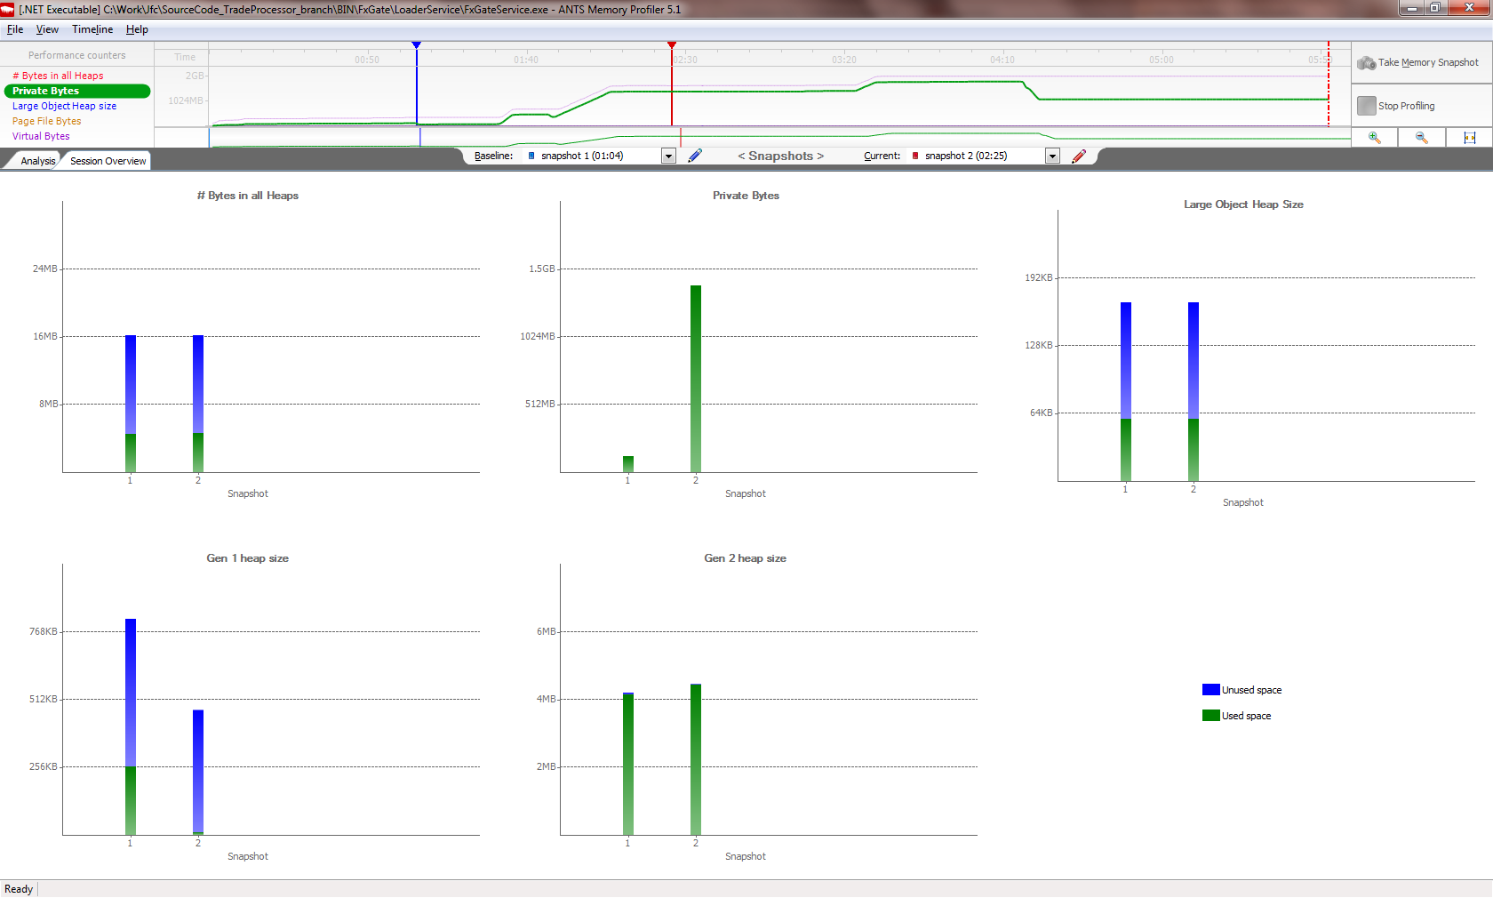The width and height of the screenshot is (1493, 898).
Task: Switch to the Analysis tab
Action: pos(36,161)
